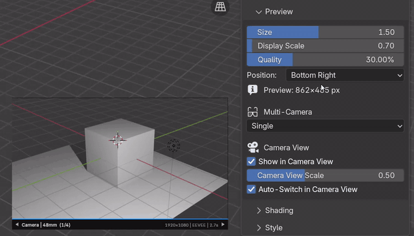Image resolution: width=414 pixels, height=236 pixels.
Task: Open the Position dropdown Bottom Right
Action: [345, 75]
